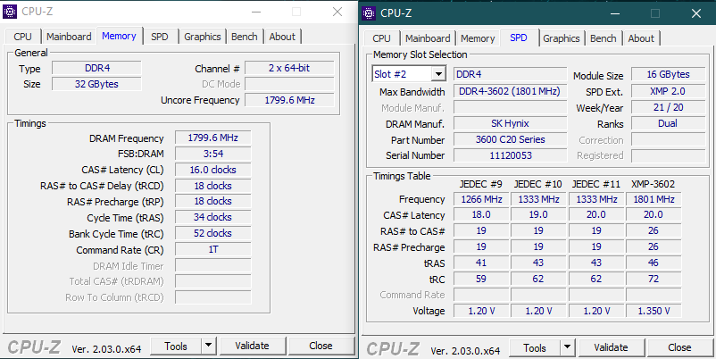Image resolution: width=716 pixels, height=359 pixels.
Task: Click the DRAM Frequency value 1799.6 MHz
Action: coord(213,138)
